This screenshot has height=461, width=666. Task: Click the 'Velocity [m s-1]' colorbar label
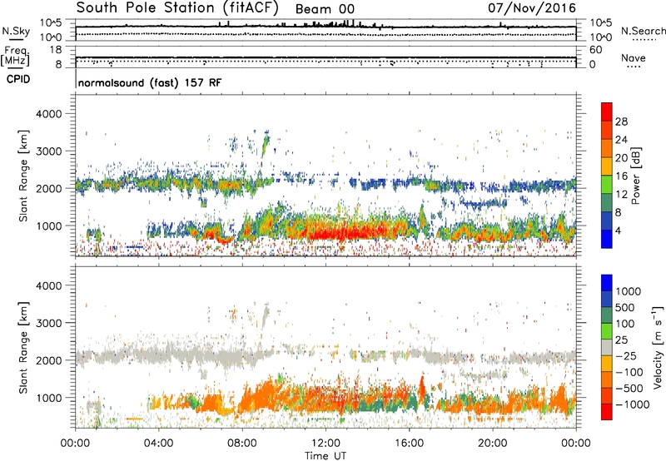pos(658,348)
